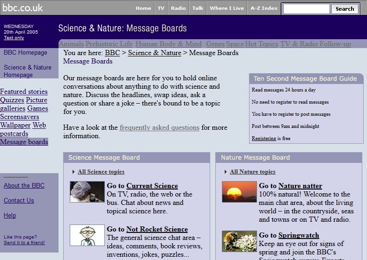
Task: Open Featured stories sidebar link
Action: (23, 91)
